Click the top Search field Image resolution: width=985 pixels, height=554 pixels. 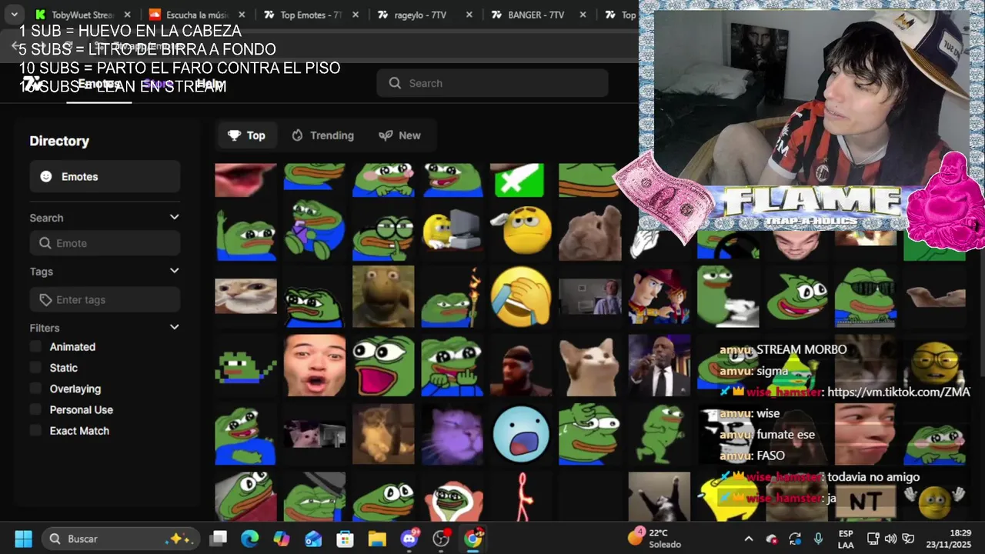pyautogui.click(x=492, y=83)
